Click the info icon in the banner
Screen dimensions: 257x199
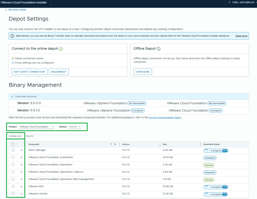tap(12, 36)
